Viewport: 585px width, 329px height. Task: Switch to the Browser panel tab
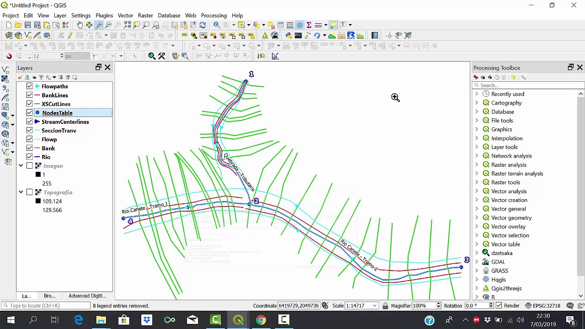[49, 296]
